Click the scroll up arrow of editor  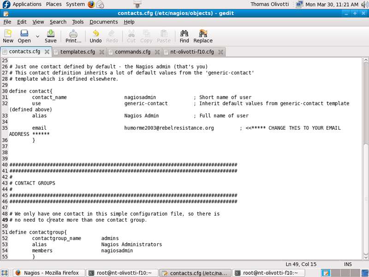366,60
